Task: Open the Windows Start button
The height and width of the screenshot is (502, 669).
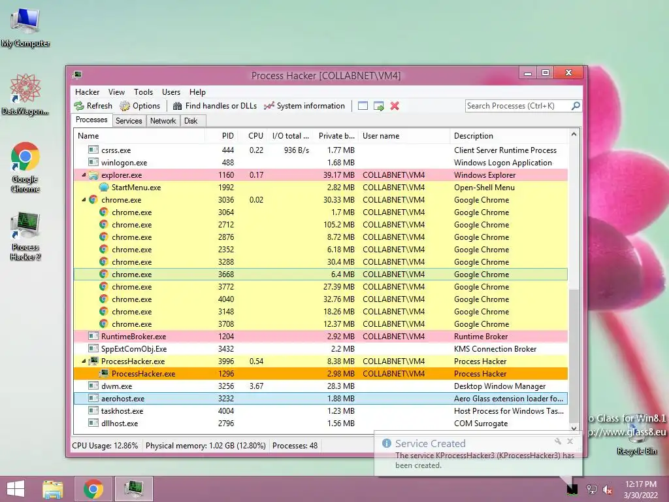Action: pyautogui.click(x=16, y=489)
